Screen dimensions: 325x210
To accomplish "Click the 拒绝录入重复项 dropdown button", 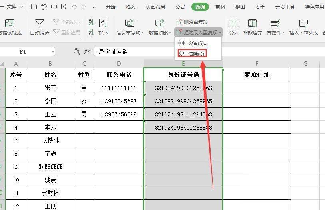I will [x=198, y=32].
